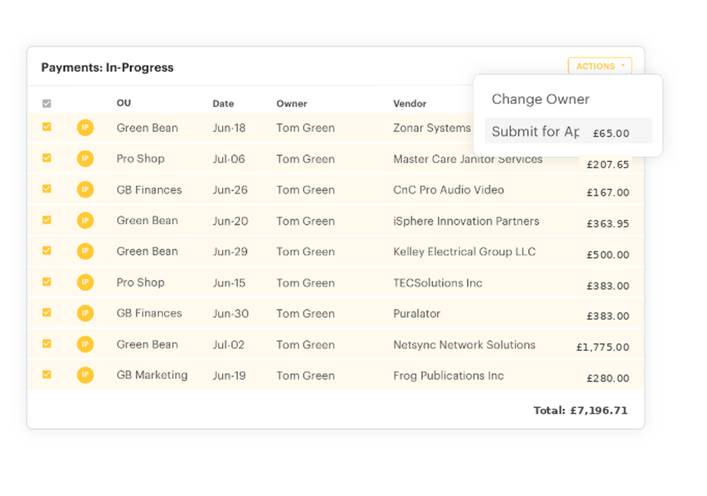Uncheck the Frog Publications Inc checkbox
This screenshot has width=707, height=496.
(x=47, y=374)
